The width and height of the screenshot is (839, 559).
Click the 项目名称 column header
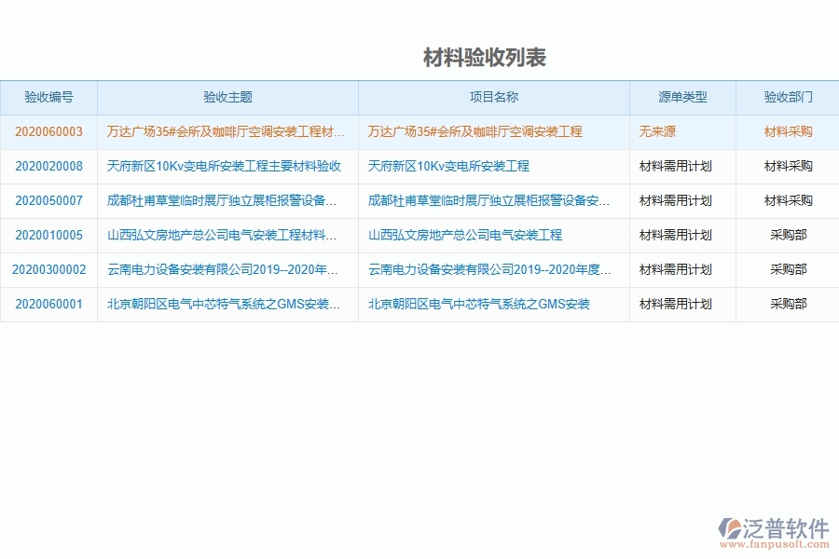[x=492, y=97]
